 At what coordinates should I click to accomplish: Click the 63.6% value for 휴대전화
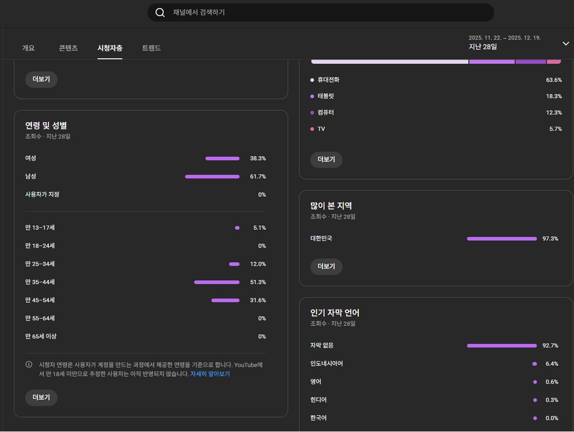554,80
